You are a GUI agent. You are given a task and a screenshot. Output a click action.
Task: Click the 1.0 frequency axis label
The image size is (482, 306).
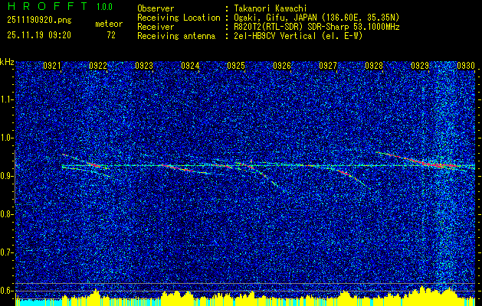7,138
